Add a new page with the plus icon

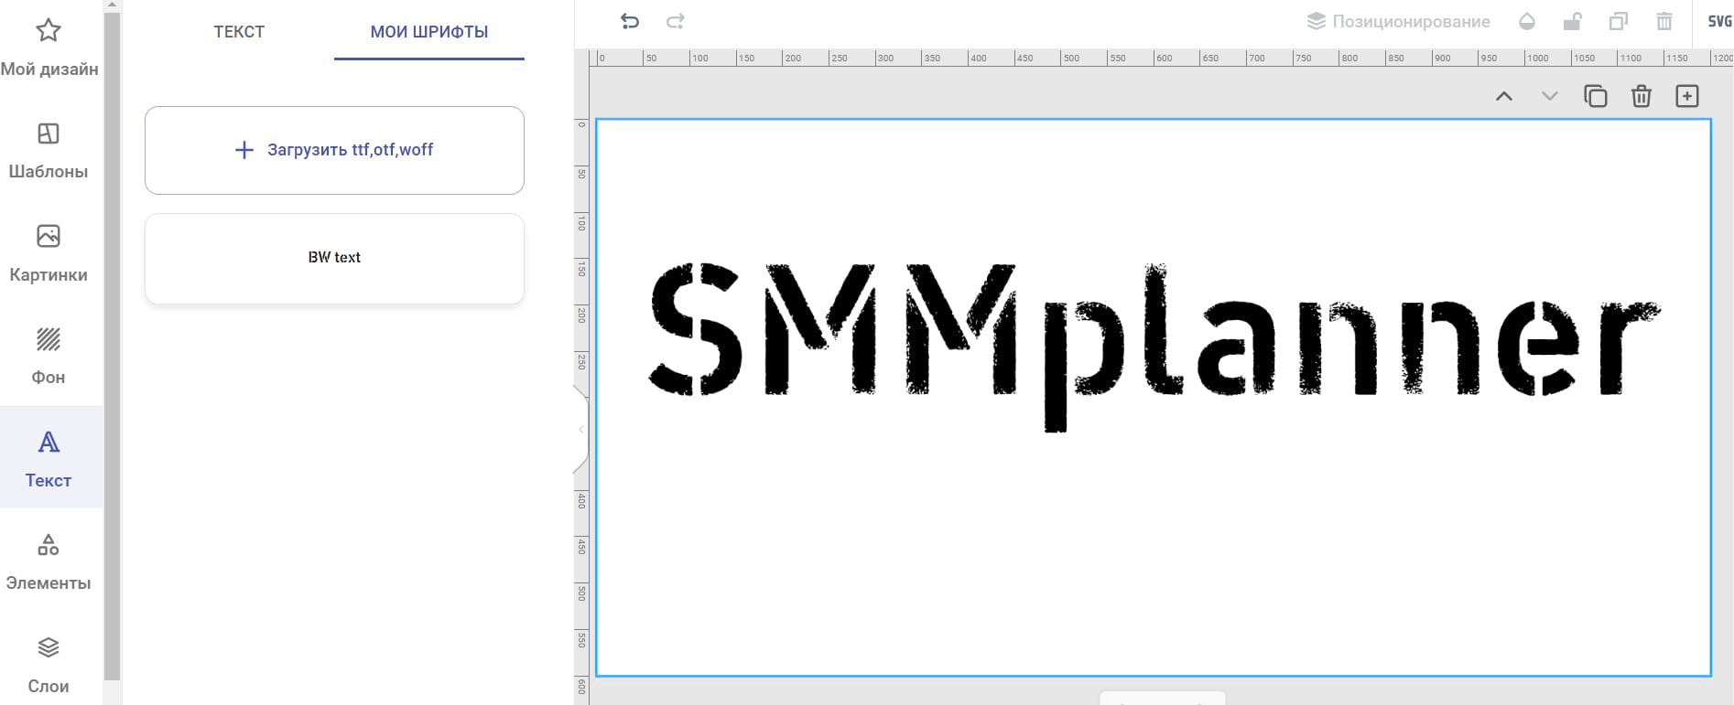[1686, 96]
